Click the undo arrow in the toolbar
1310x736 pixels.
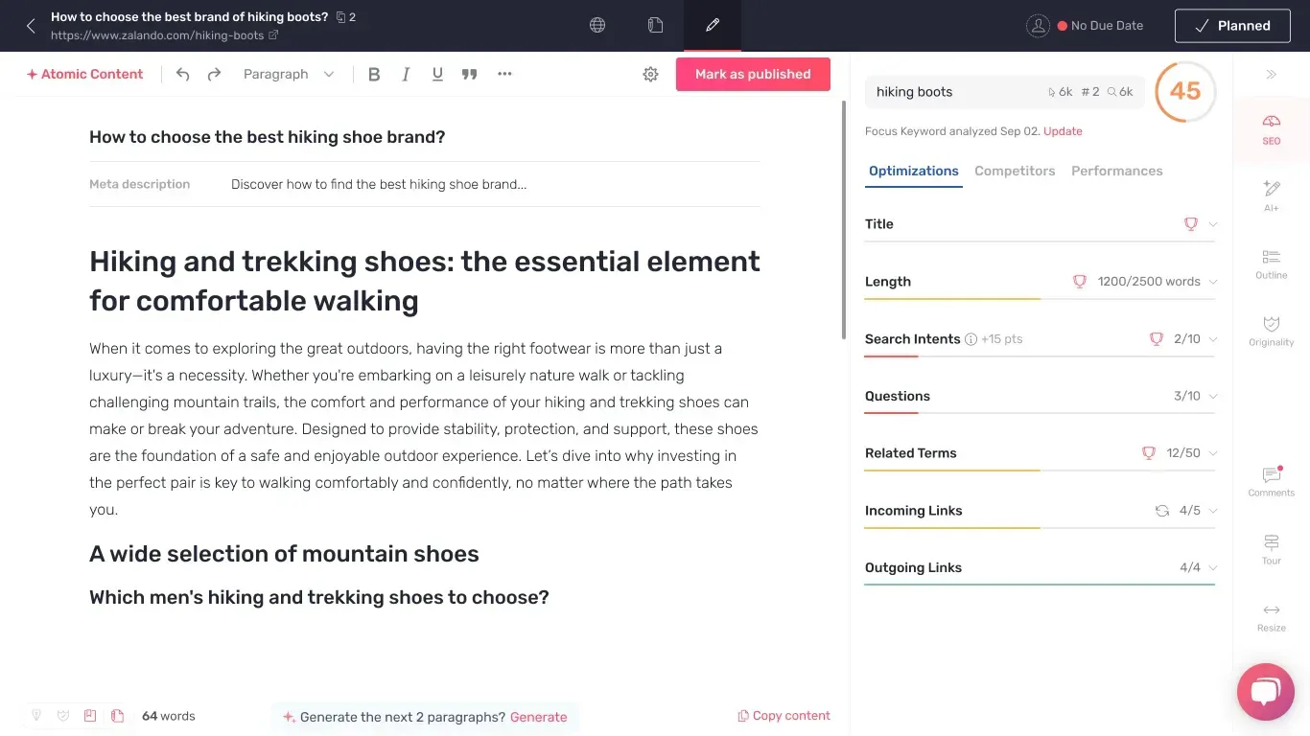(x=182, y=74)
